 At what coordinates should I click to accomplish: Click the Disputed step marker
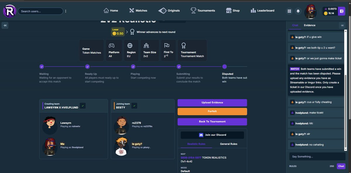[225, 67]
